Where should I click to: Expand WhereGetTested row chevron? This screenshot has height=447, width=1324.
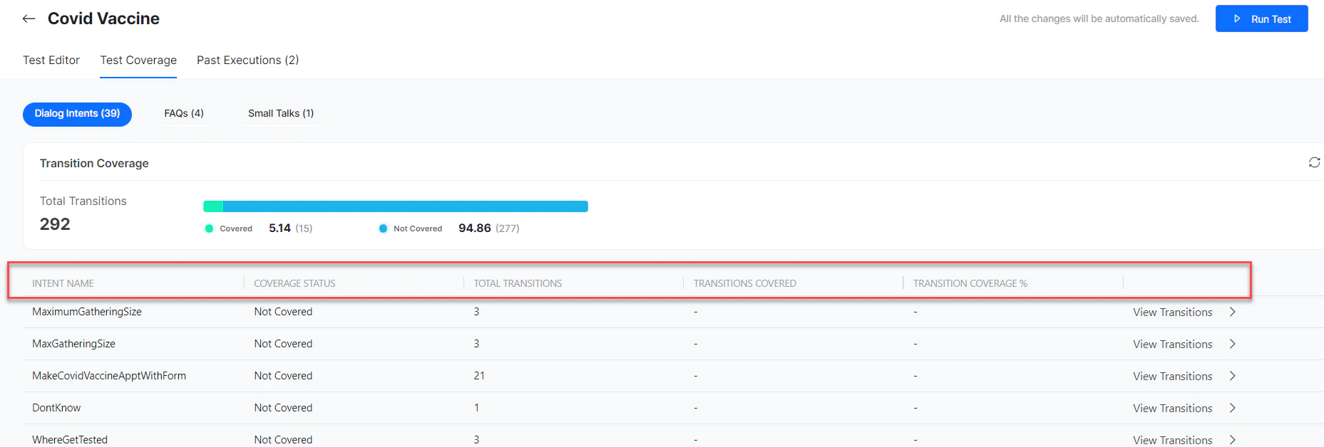coord(1232,440)
